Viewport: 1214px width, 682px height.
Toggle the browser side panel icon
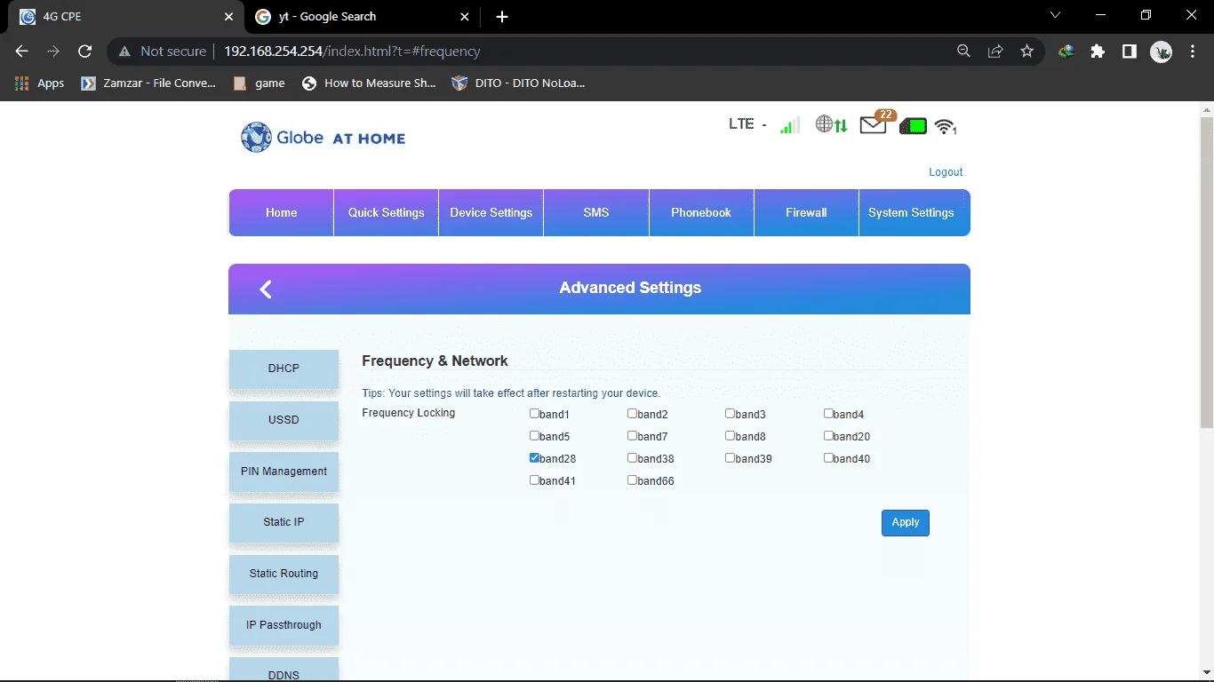[x=1129, y=52]
